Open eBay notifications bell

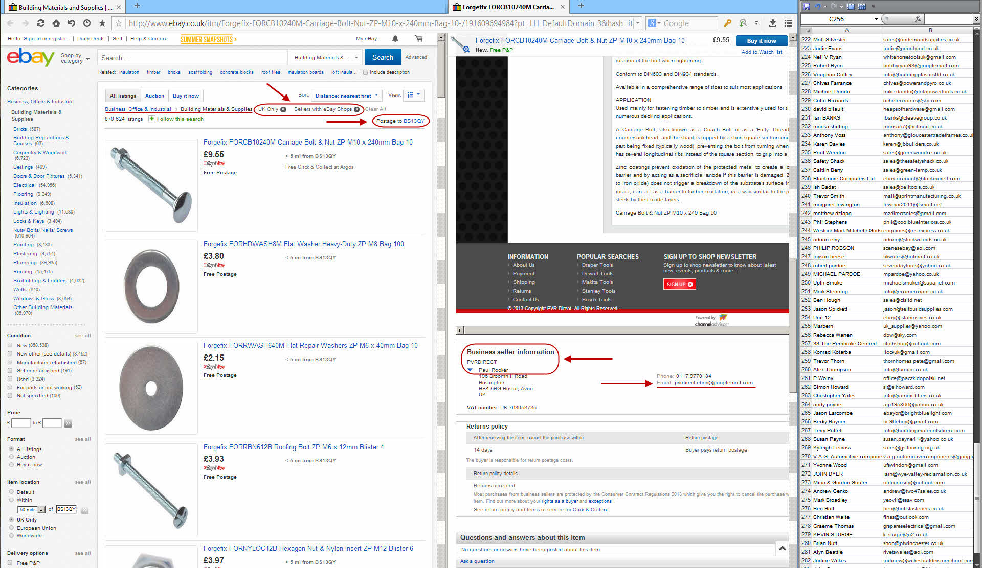[x=395, y=39]
